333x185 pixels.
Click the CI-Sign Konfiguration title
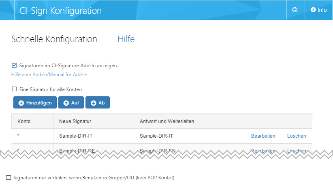coord(60,11)
